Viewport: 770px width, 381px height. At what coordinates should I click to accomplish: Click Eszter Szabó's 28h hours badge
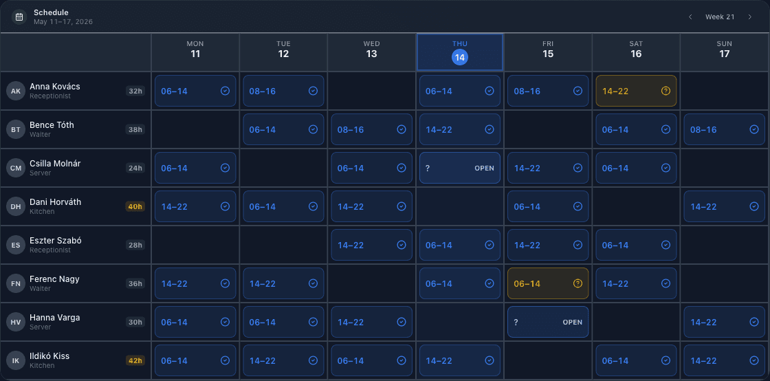tap(135, 245)
